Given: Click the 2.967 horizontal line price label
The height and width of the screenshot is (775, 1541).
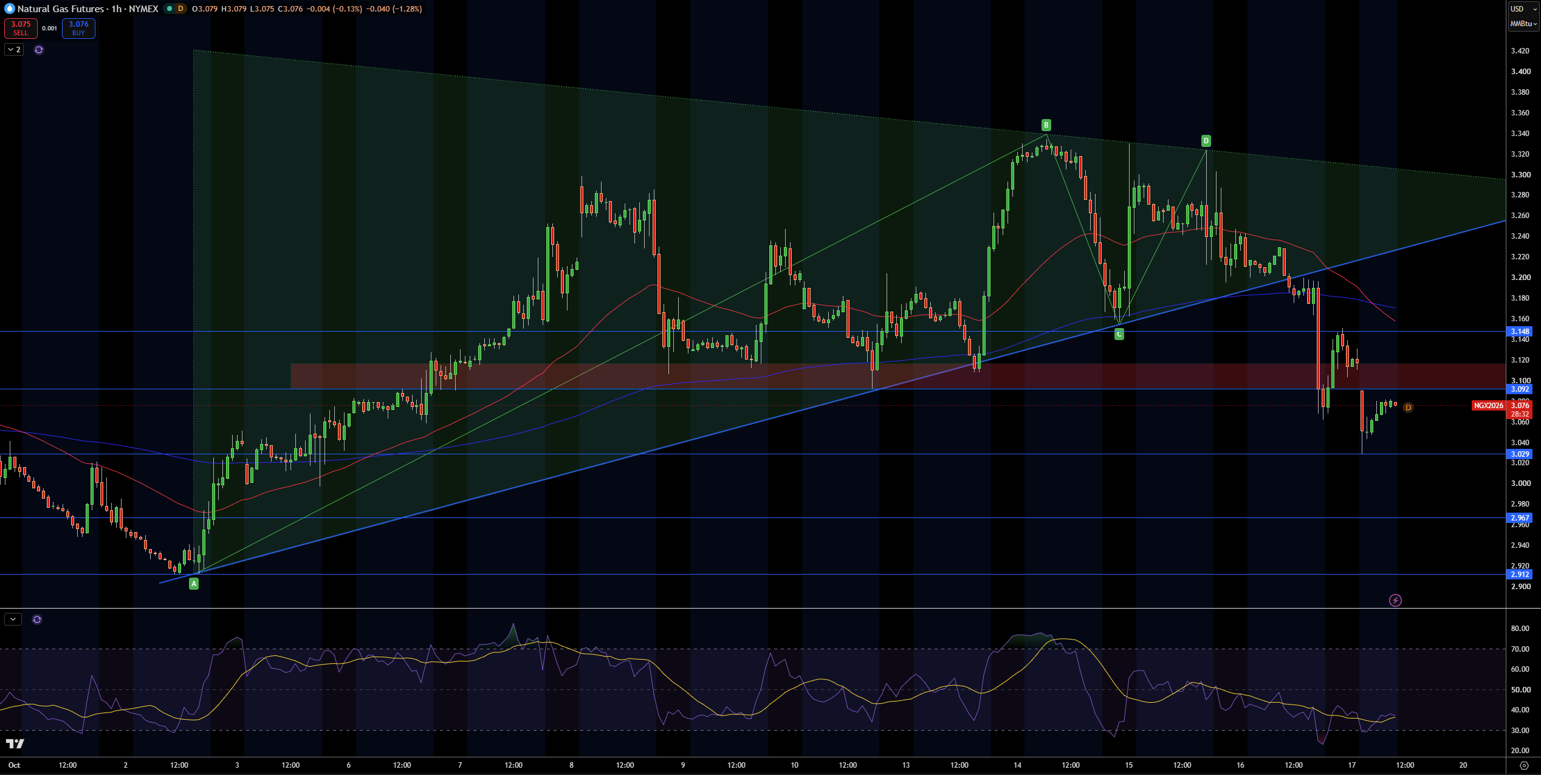Looking at the screenshot, I should click(x=1520, y=518).
